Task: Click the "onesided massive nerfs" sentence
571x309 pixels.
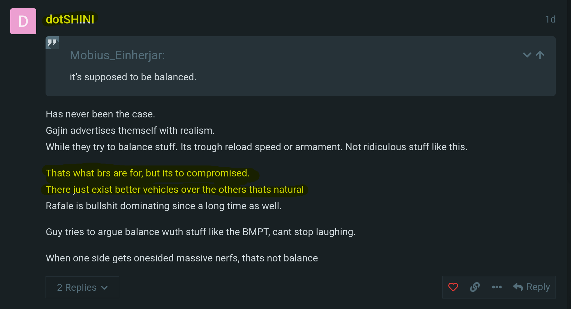Action: coord(182,258)
